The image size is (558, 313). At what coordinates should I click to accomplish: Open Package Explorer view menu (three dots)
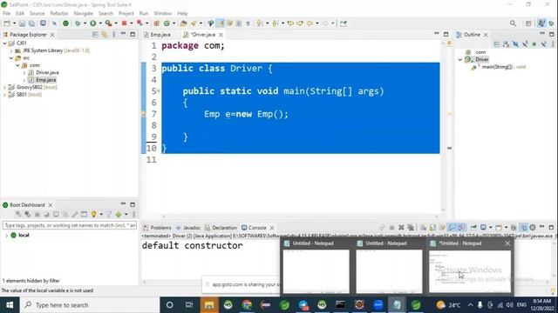point(114,35)
